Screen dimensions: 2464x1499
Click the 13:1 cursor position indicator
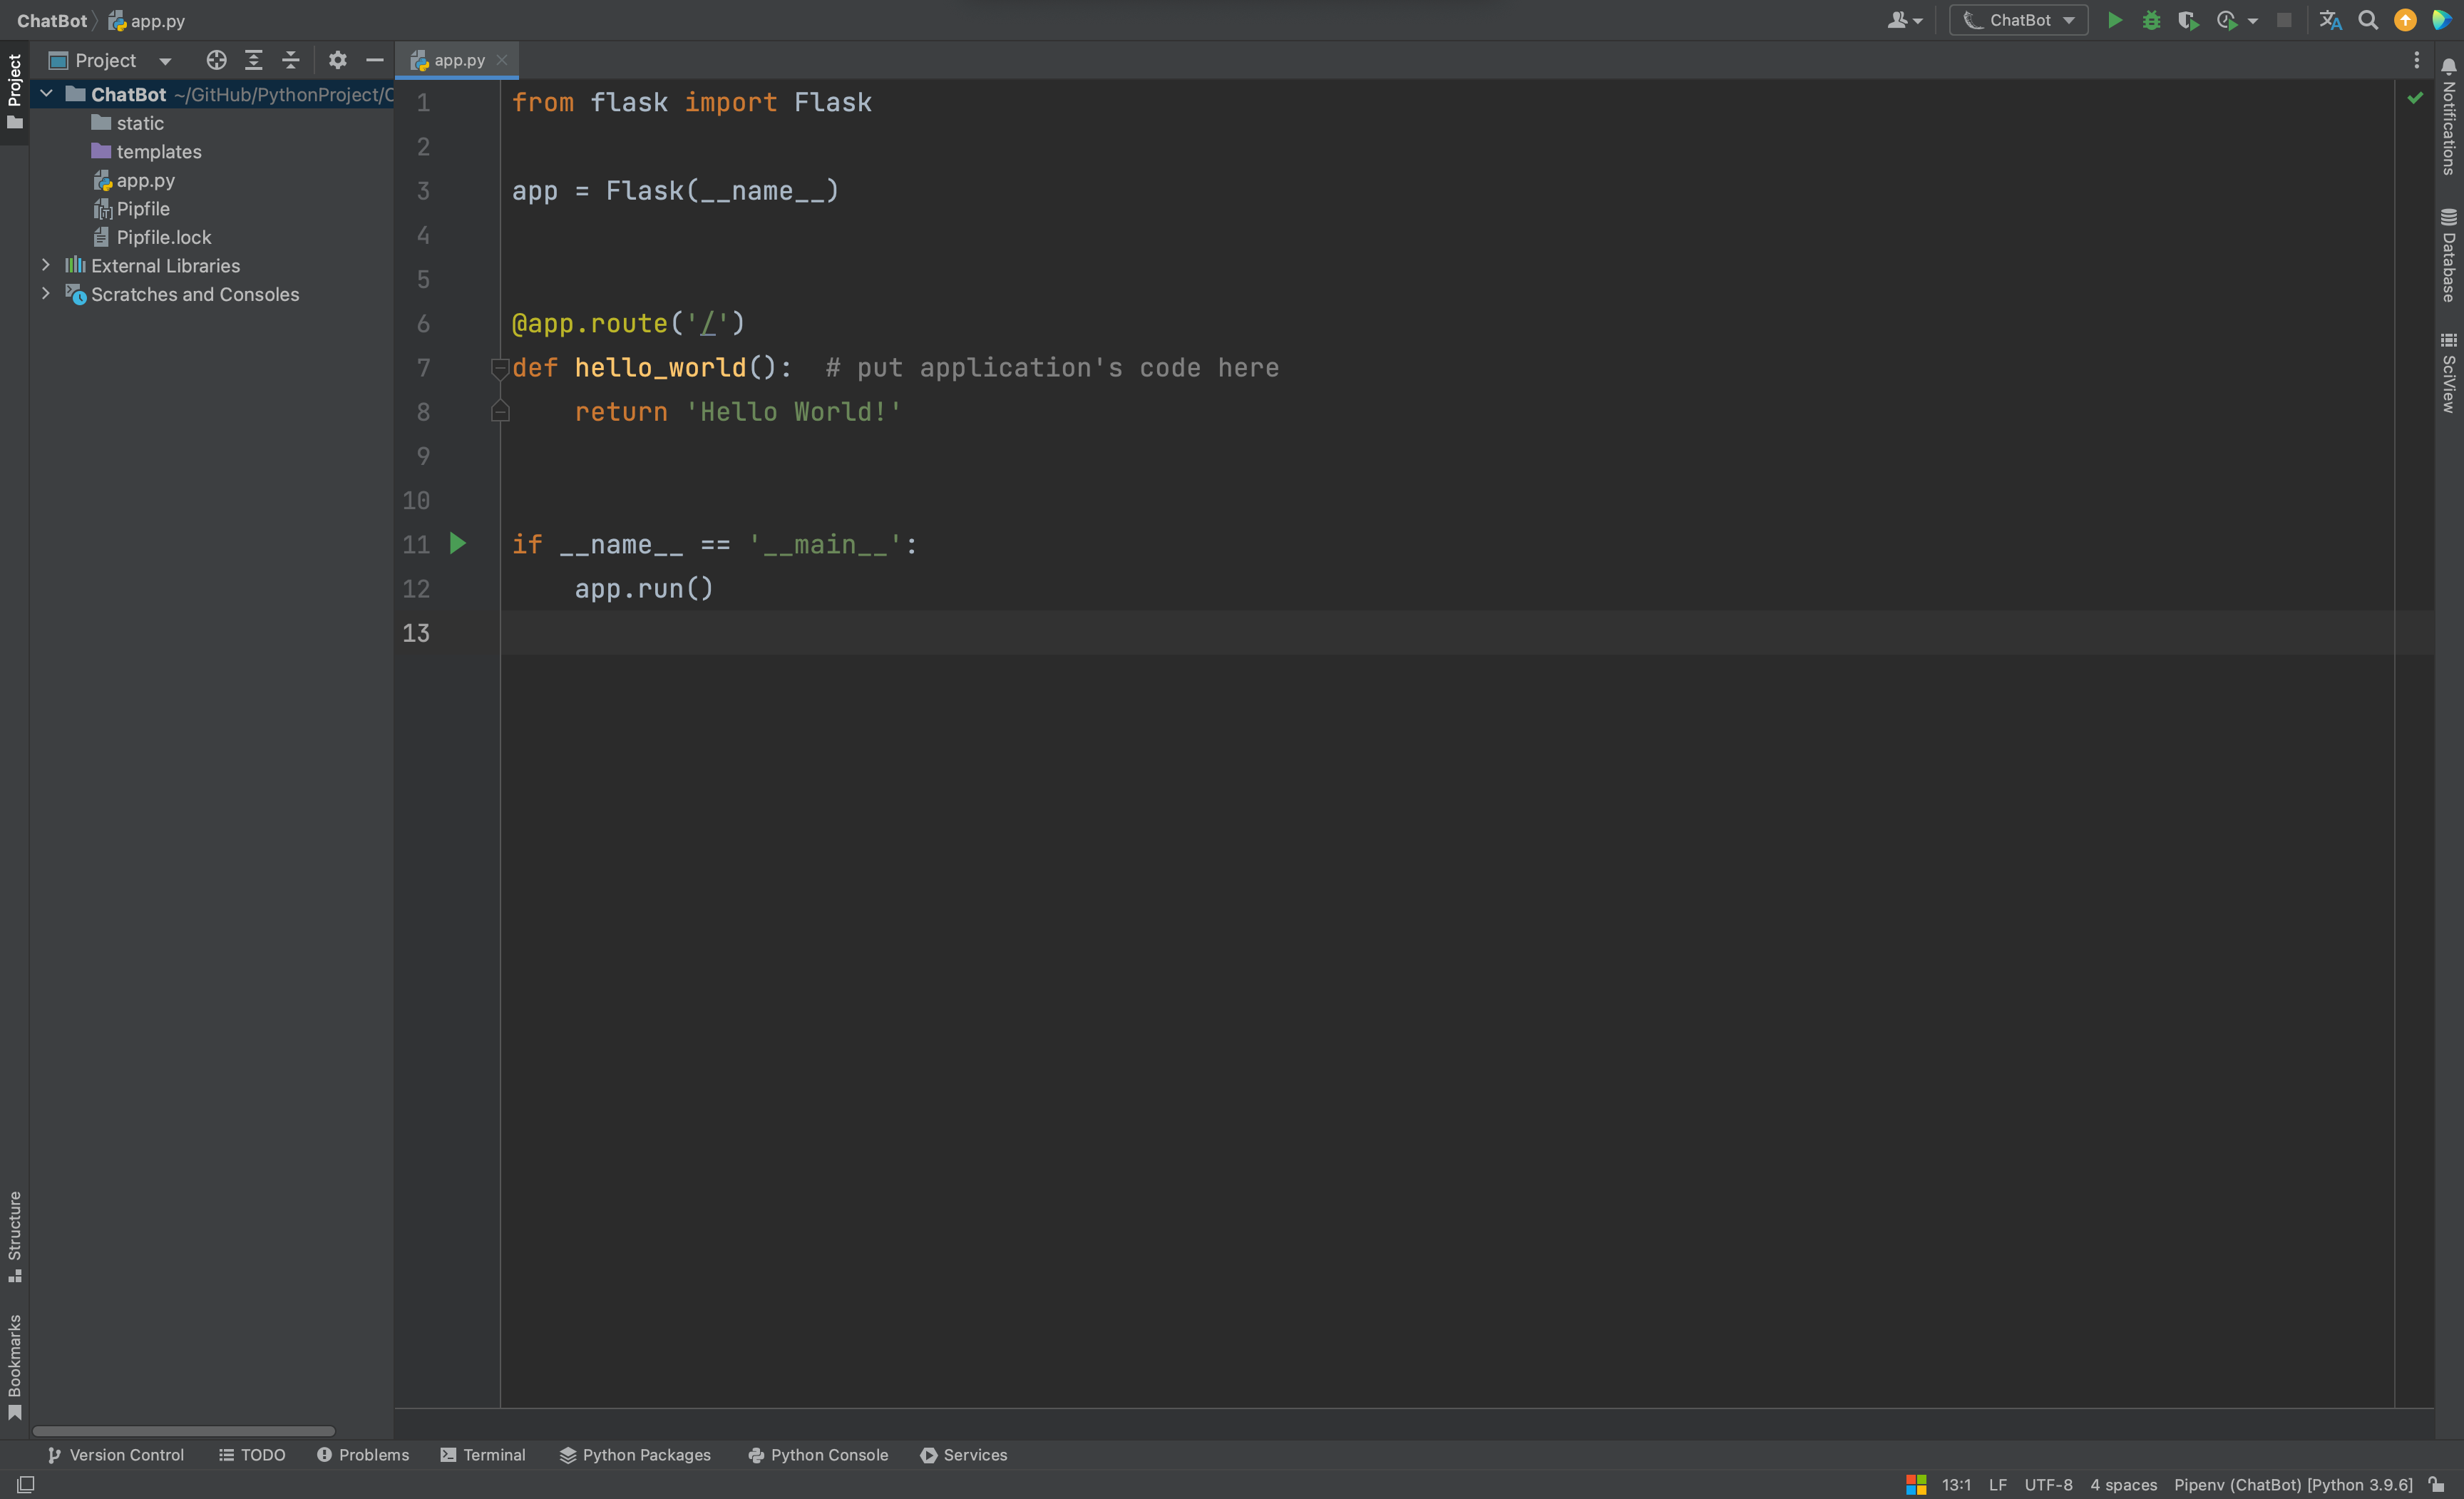[x=1956, y=1485]
